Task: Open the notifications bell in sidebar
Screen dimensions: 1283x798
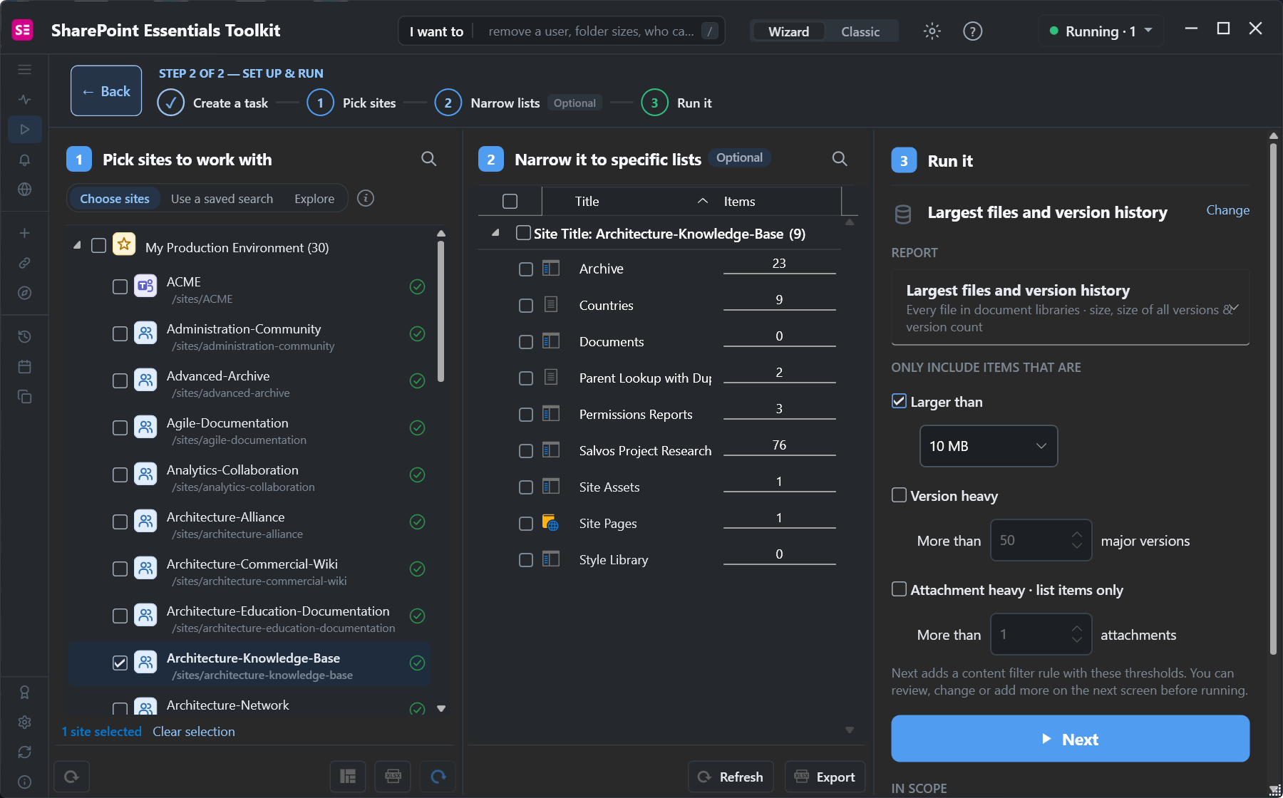Action: (24, 160)
